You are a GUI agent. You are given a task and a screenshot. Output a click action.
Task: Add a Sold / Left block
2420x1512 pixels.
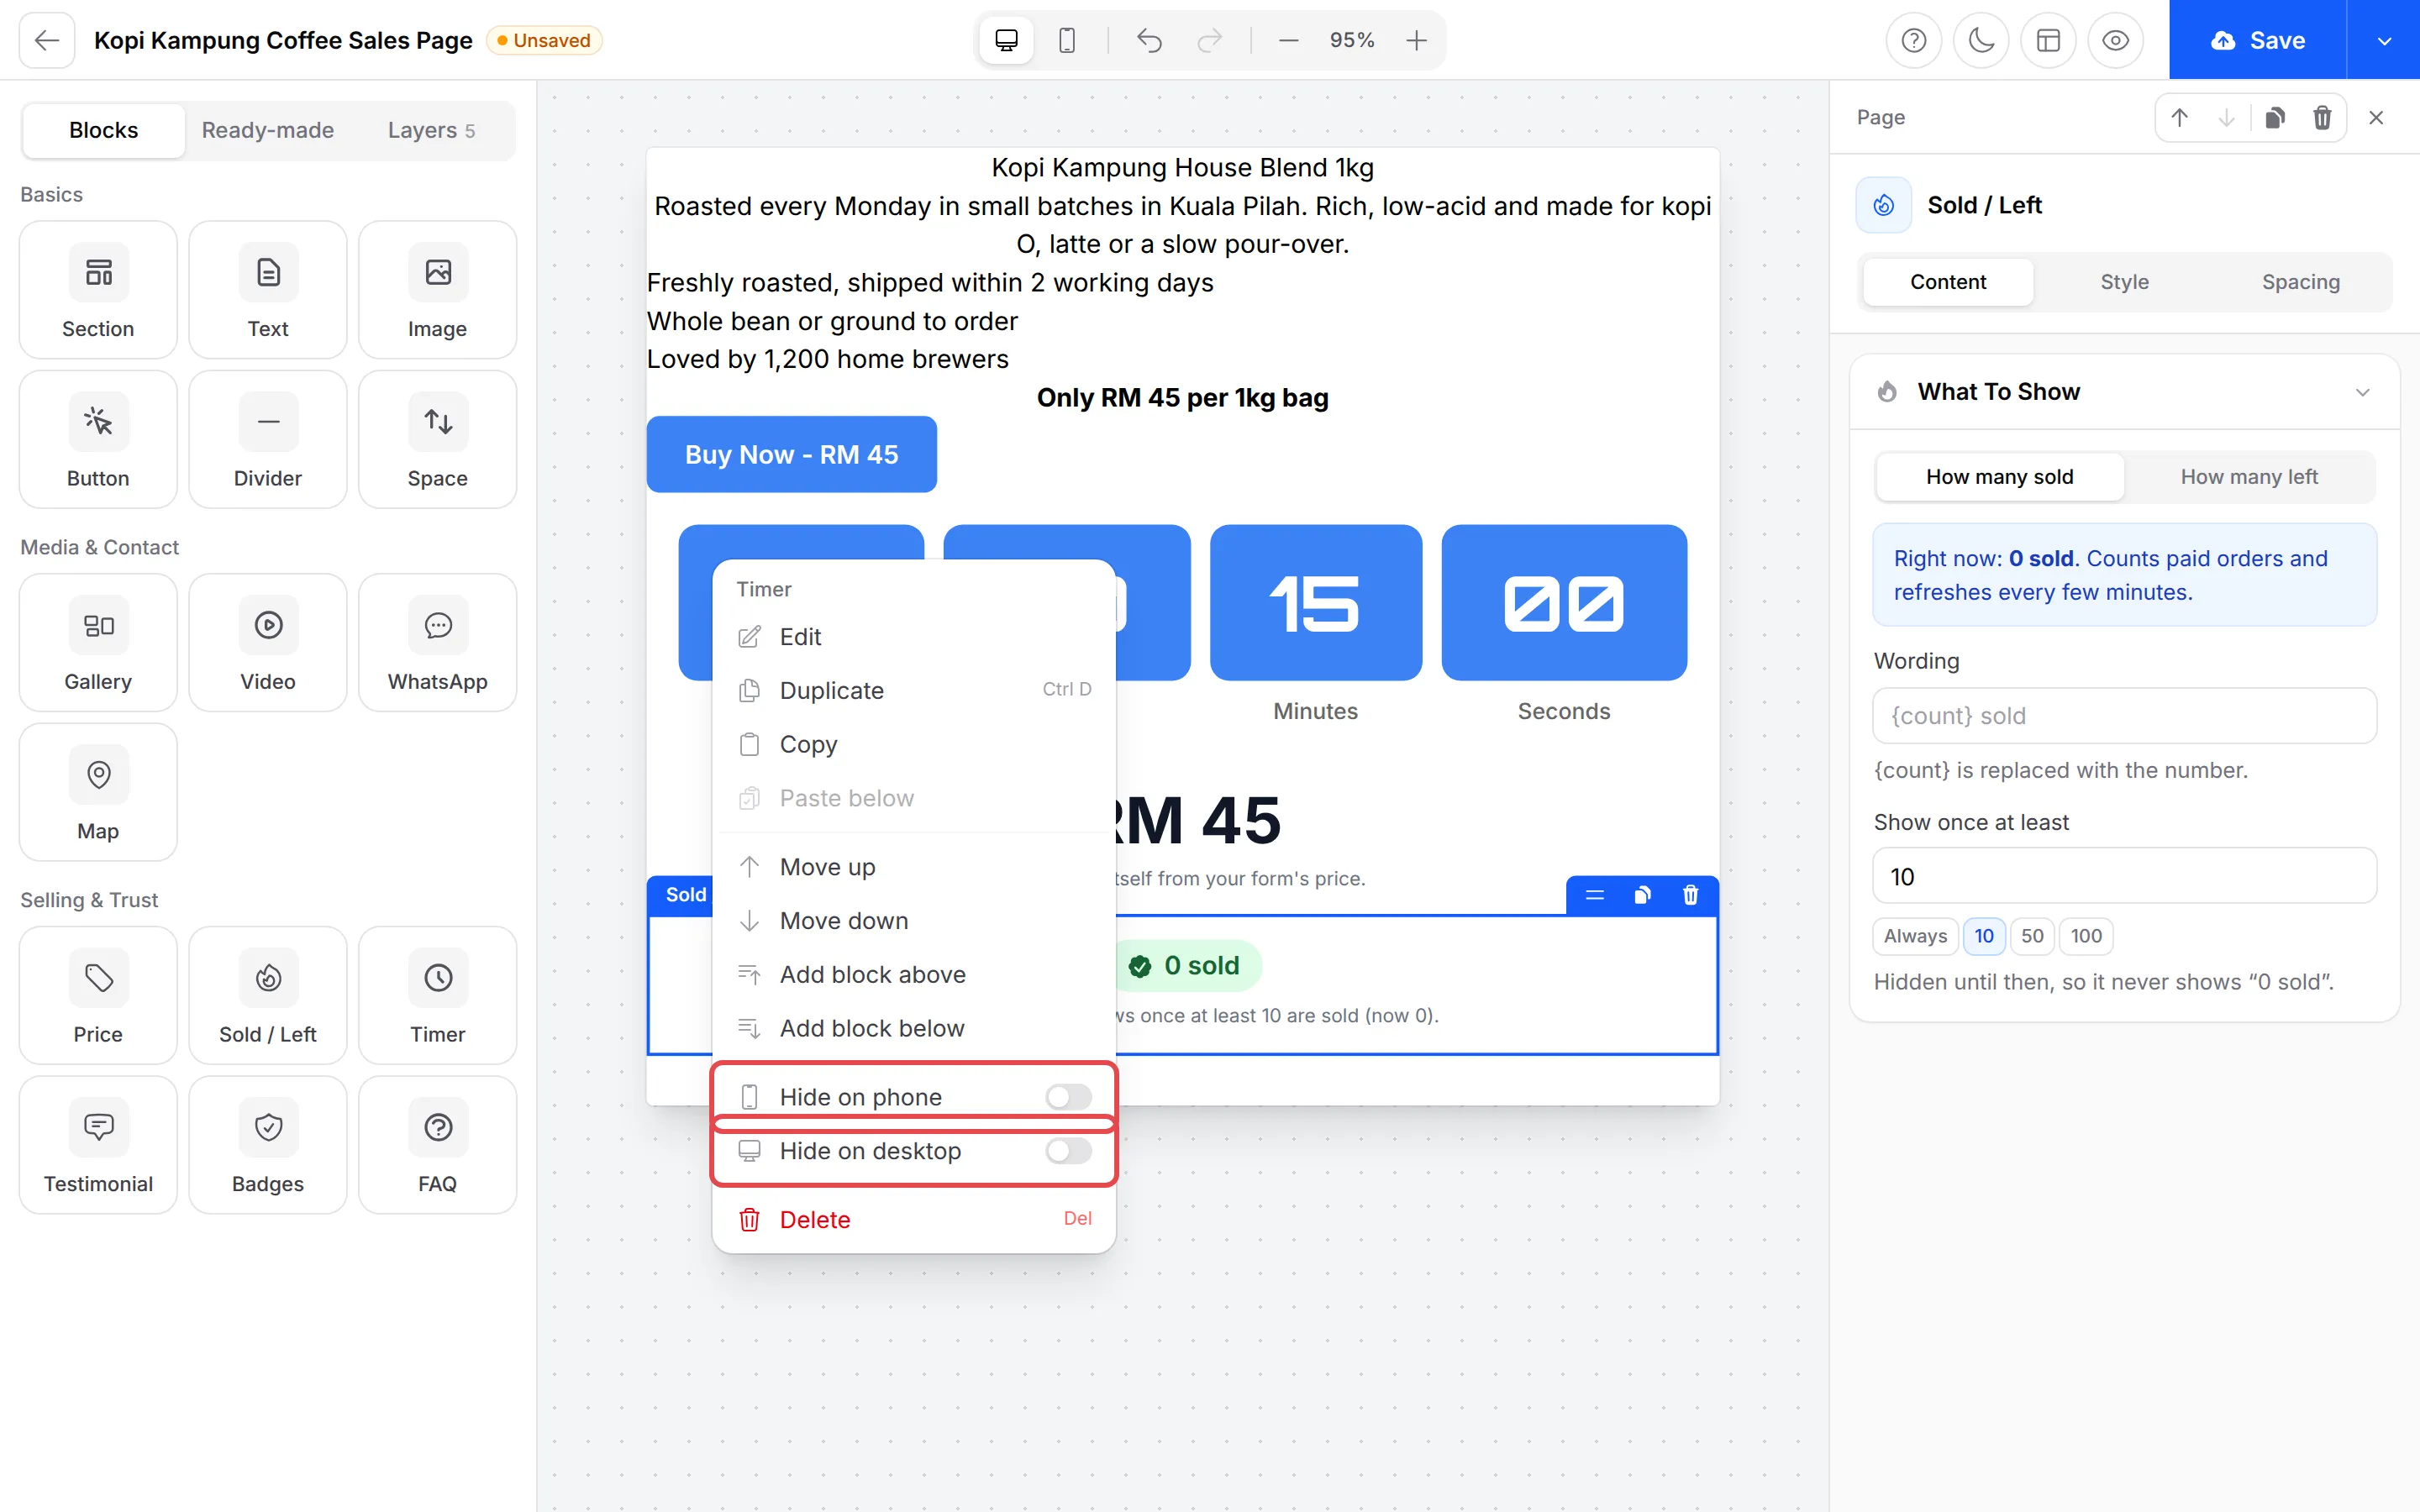268,996
